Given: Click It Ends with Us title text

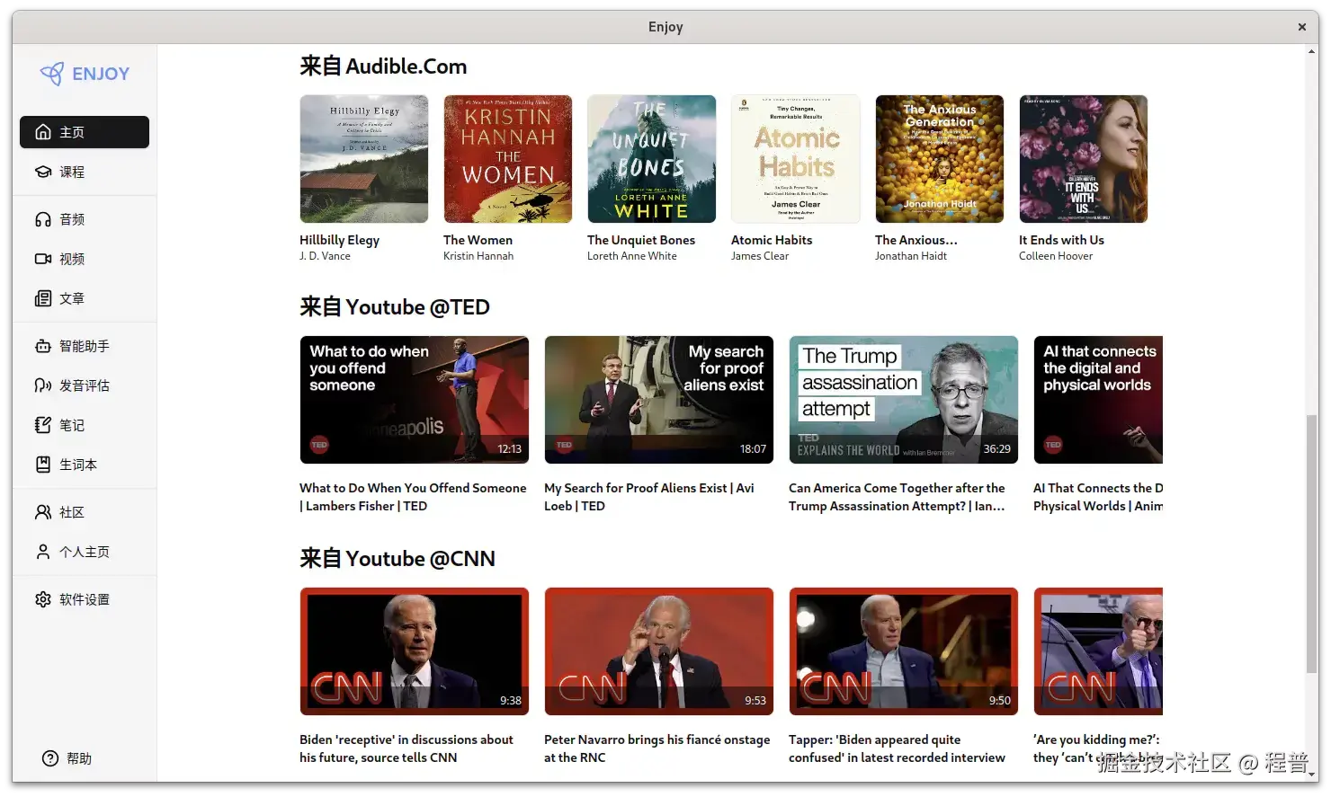Looking at the screenshot, I should (x=1061, y=240).
